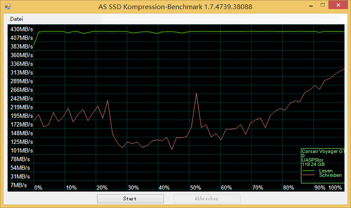Image resolution: width=351 pixels, height=208 pixels.
Task: Click the 7MB/s label on the vertical axis
Action: tap(20, 185)
